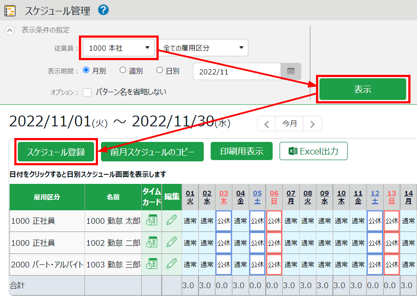The width and height of the screenshot is (417, 302).
Task: Edit schedule pencil for 1002 勤怠 二郎
Action: 172,242
